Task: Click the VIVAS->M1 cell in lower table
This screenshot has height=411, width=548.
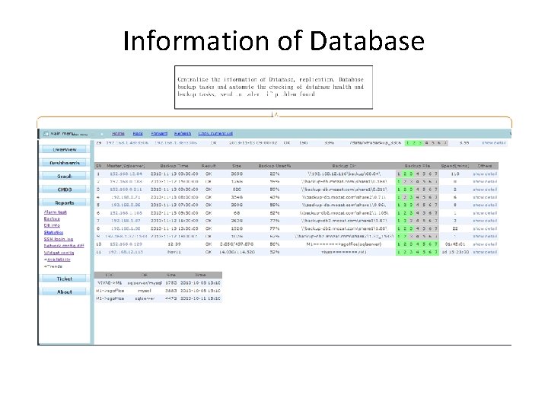Action: point(110,282)
